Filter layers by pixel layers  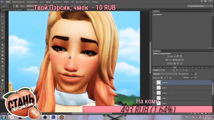(174, 70)
